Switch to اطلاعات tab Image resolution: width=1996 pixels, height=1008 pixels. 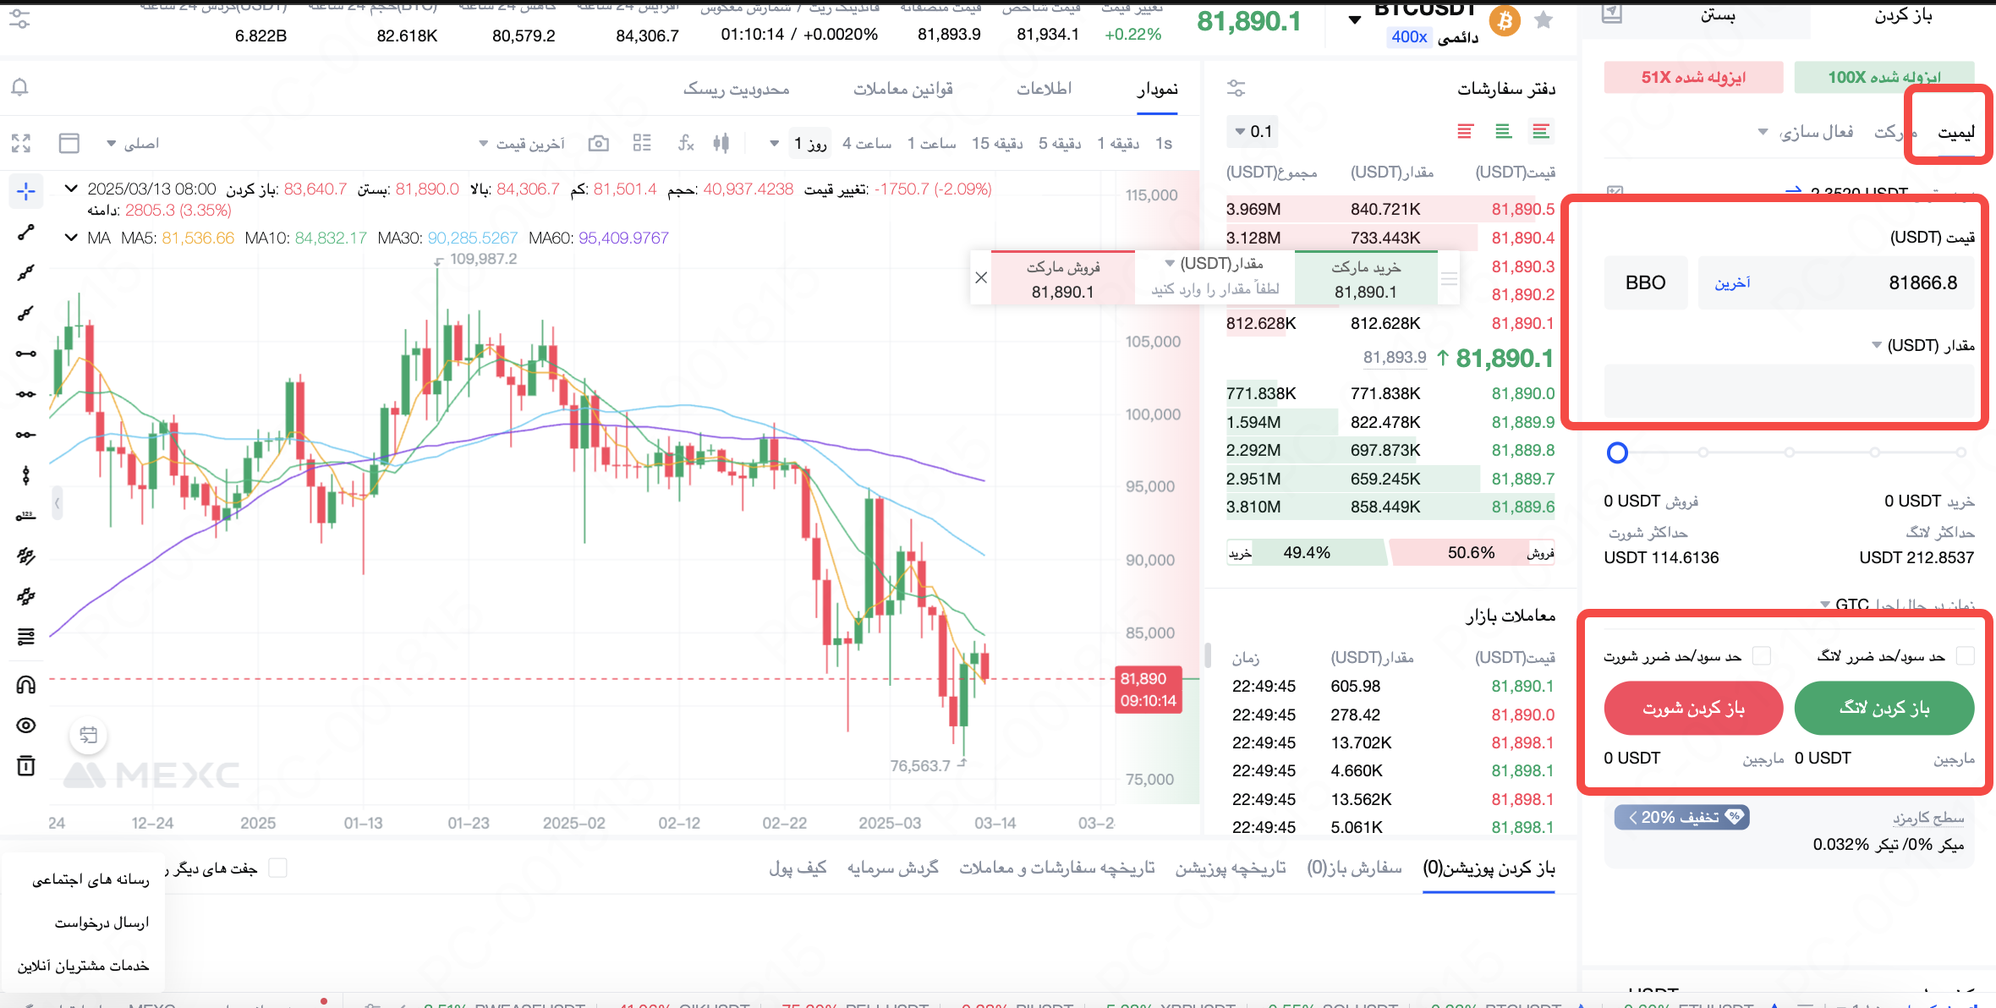[x=1044, y=88]
